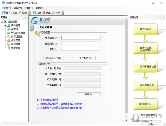Click the 许可证配置 key icon in tree

9,37
